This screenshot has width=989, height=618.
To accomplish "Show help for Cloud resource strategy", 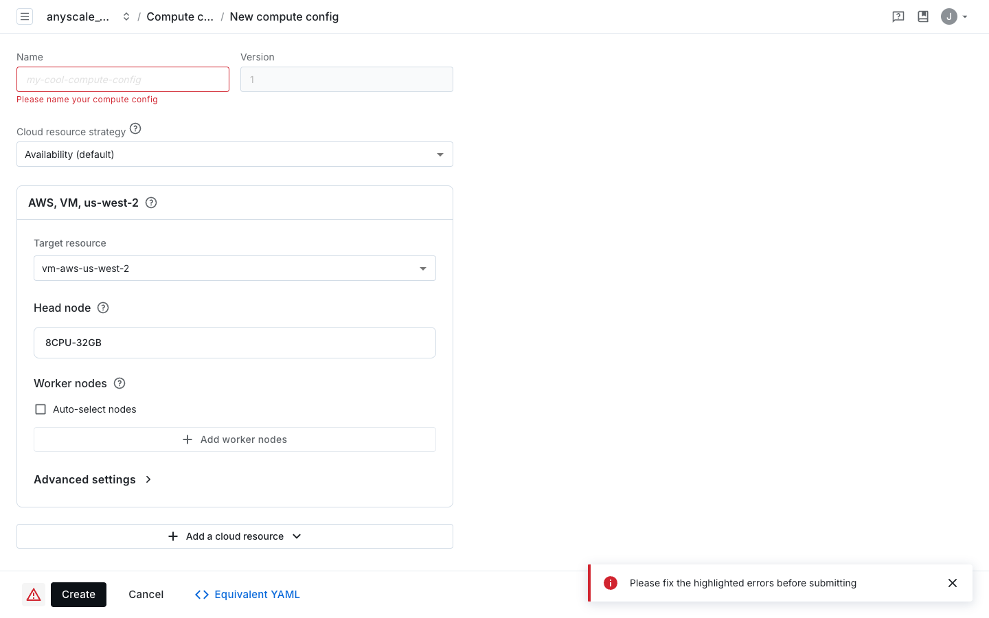I will point(135,128).
